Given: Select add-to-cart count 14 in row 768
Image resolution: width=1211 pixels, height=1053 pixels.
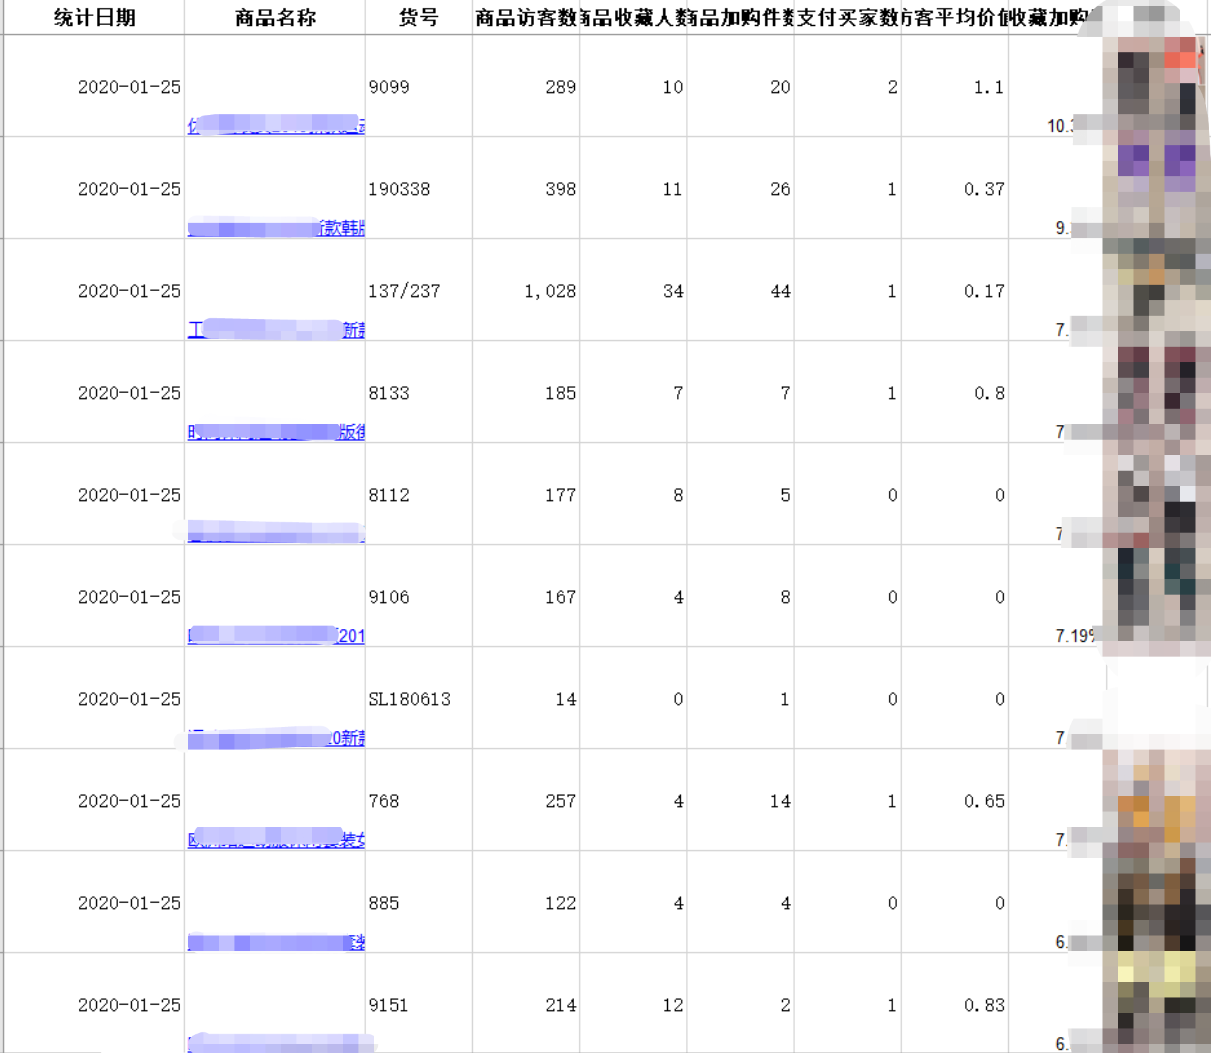Looking at the screenshot, I should (740, 801).
